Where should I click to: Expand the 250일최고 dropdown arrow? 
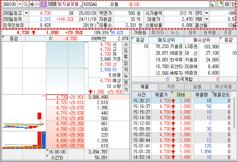[26, 13]
